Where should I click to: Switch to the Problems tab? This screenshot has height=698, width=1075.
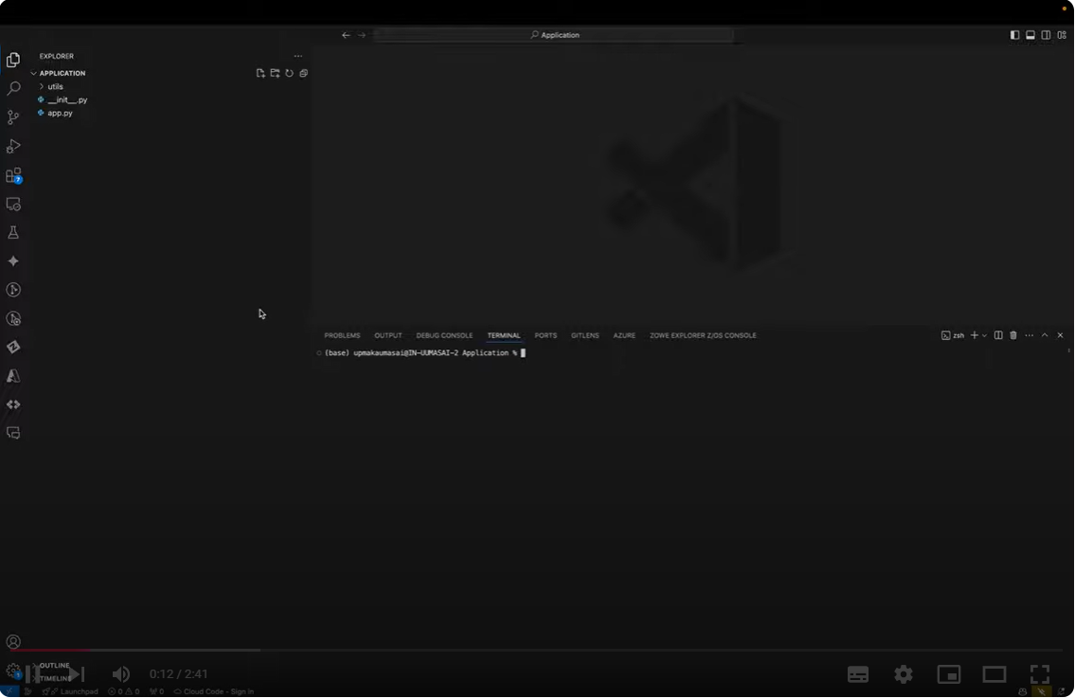(x=342, y=335)
